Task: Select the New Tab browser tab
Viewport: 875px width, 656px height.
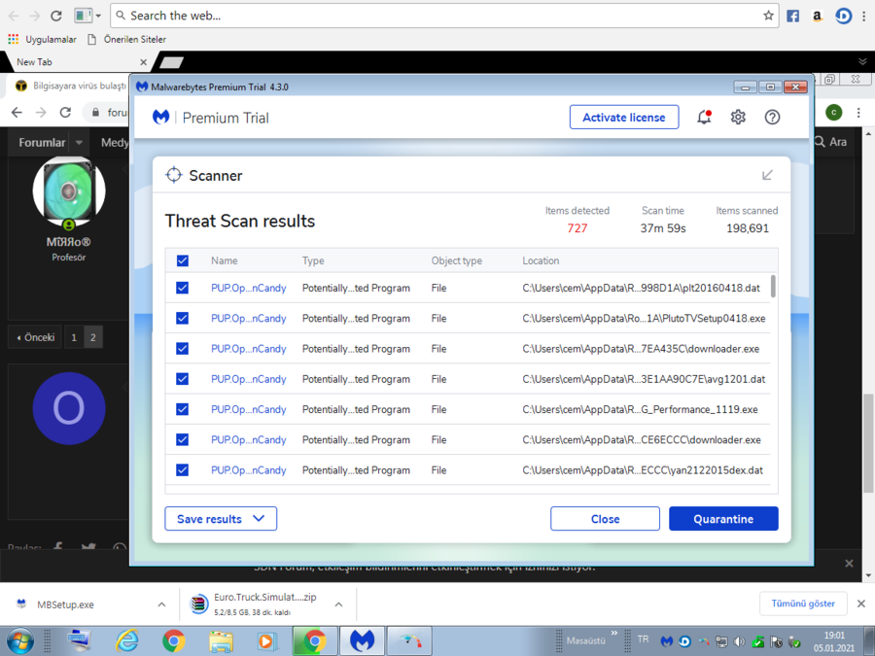Action: point(78,62)
